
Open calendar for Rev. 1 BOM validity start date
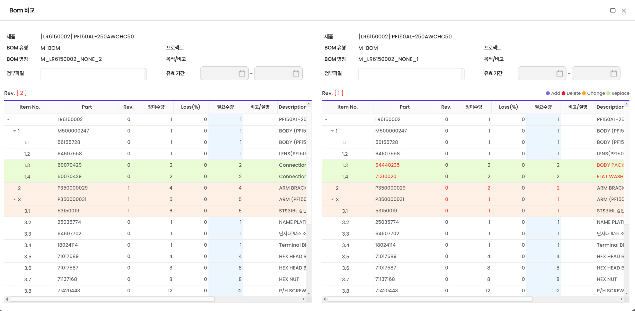tap(560, 73)
